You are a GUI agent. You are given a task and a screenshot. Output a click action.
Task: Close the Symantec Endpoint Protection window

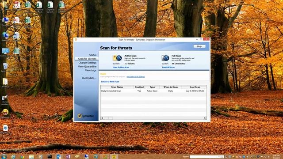tap(206, 39)
